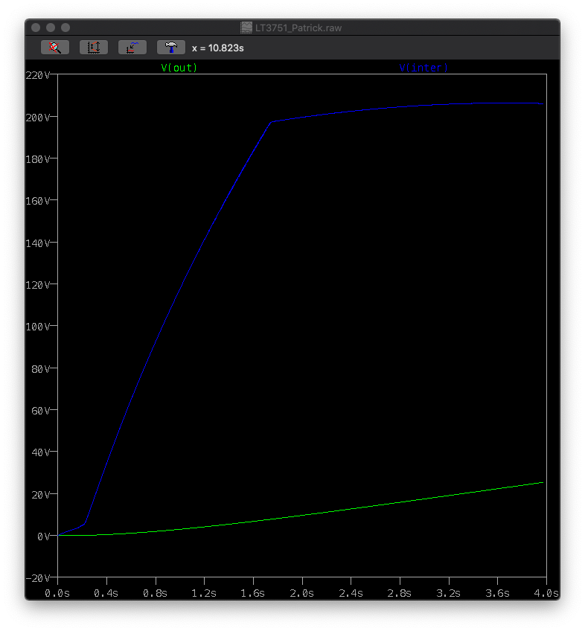
Task: Open the Control Panel hammer icon
Action: pyautogui.click(x=171, y=48)
